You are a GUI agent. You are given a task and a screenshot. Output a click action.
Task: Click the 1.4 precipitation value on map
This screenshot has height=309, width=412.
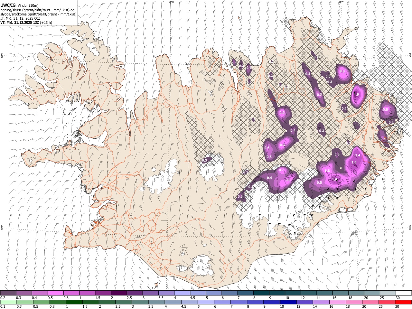point(357,155)
